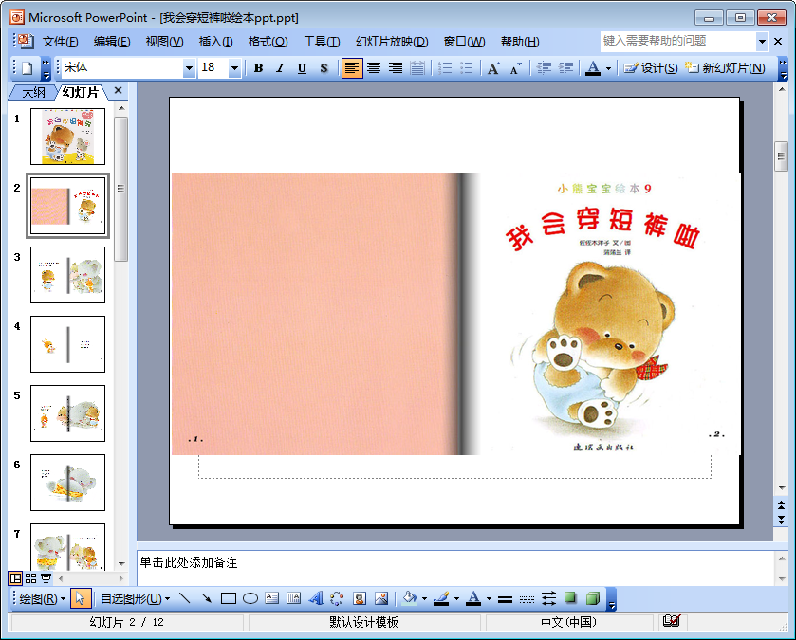Insert clip art icon
The image size is (796, 640).
pyautogui.click(x=359, y=599)
